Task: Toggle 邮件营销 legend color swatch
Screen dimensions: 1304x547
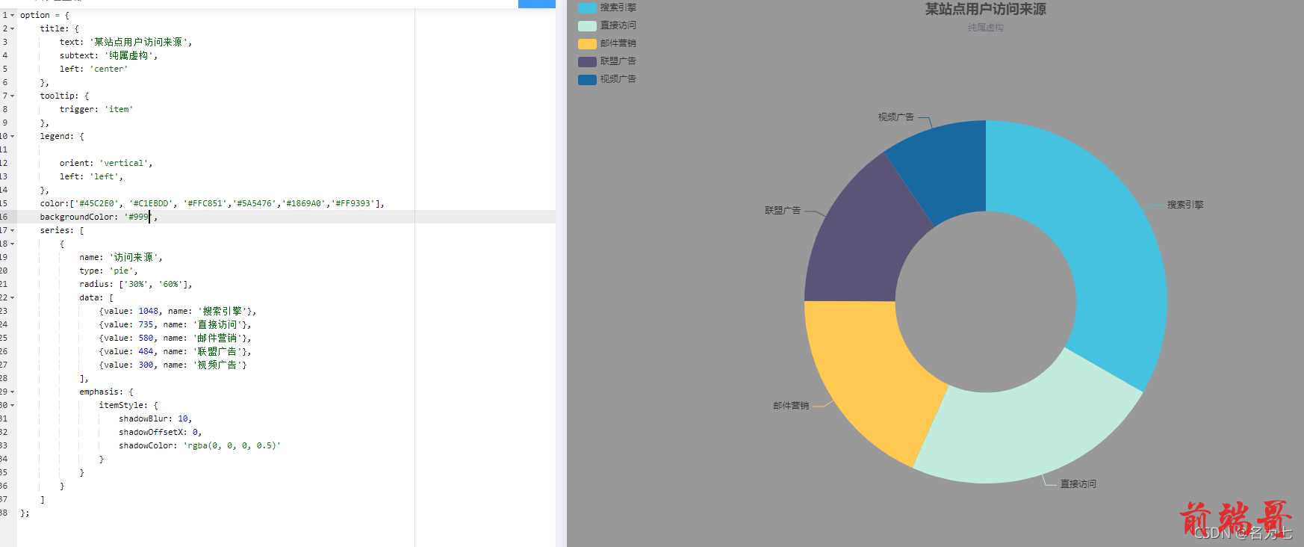Action: (587, 43)
